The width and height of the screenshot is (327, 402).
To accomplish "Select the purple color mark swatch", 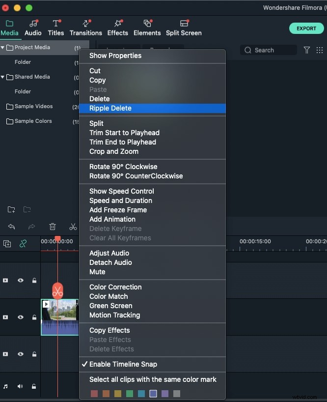I will [x=165, y=394].
